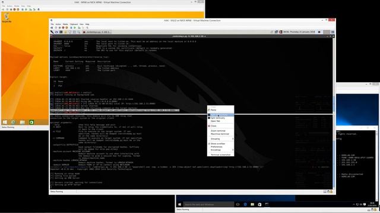Viewport: 380px width, 213px height.
Task: Choose Open Tab in context menu
Action: tap(220, 121)
